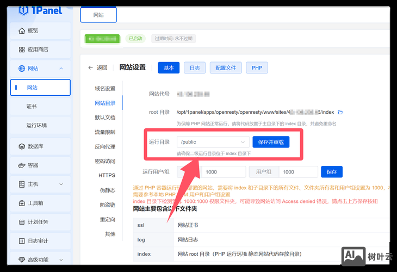Select 网站 submenu item in sidebar
Screen dimensions: 397x272
tap(40, 88)
